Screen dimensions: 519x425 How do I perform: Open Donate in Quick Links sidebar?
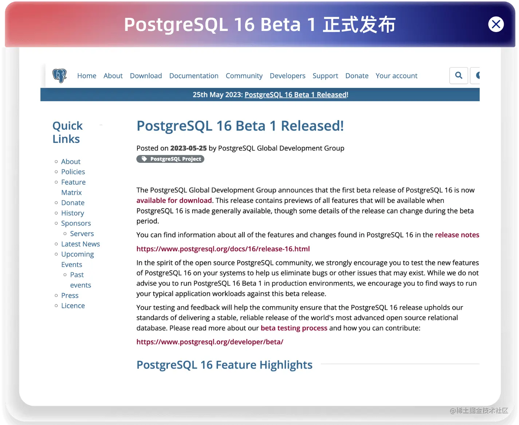[x=73, y=203]
